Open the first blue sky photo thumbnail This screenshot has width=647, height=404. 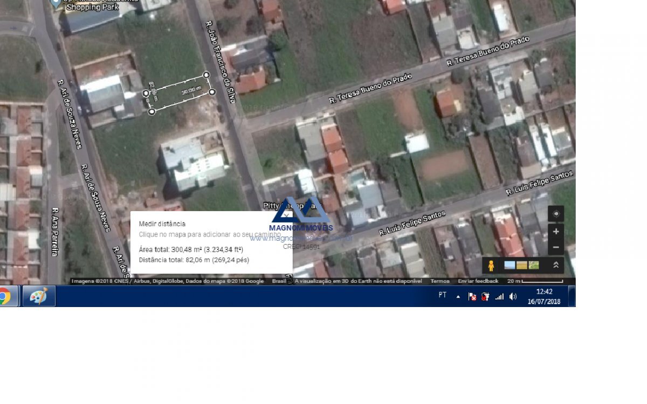click(x=510, y=265)
